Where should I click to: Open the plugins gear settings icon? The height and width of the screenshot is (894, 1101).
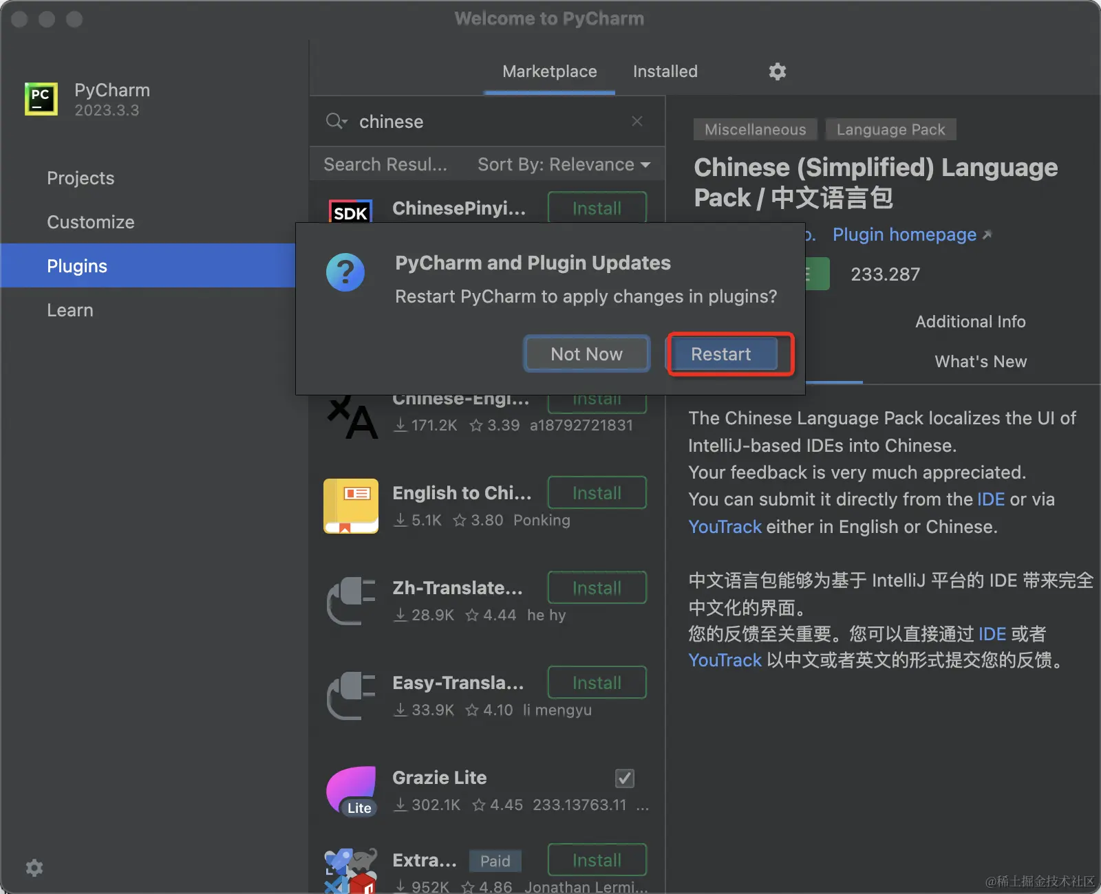(778, 72)
